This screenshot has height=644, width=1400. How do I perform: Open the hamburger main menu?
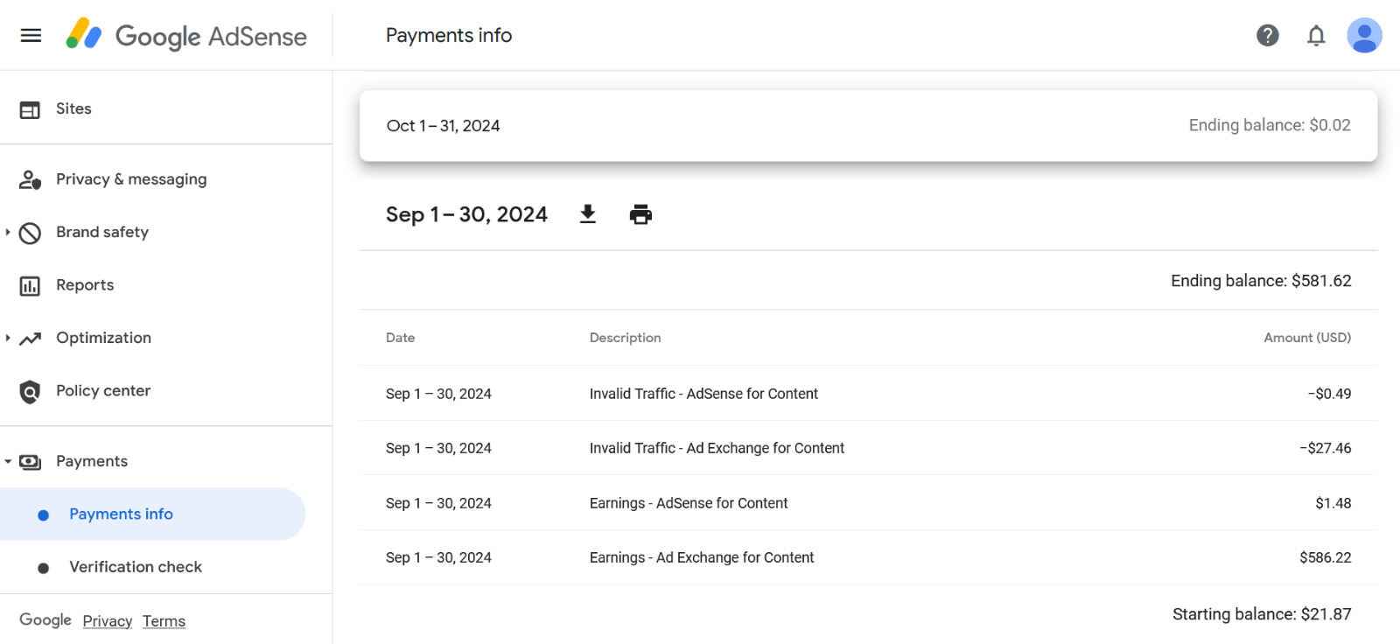pyautogui.click(x=31, y=35)
